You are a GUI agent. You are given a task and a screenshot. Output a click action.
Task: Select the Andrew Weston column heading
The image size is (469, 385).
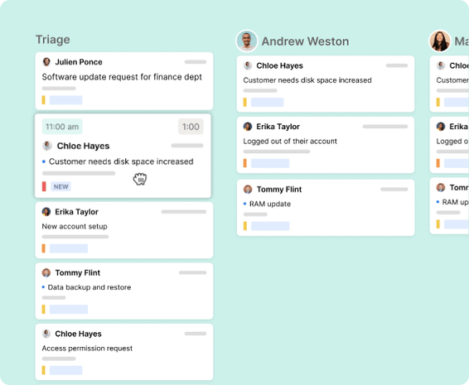[x=306, y=41]
